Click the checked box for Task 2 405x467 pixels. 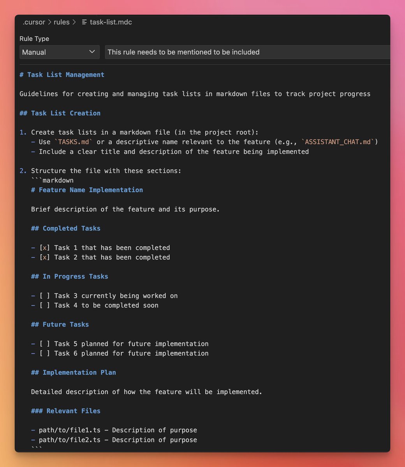(44, 257)
